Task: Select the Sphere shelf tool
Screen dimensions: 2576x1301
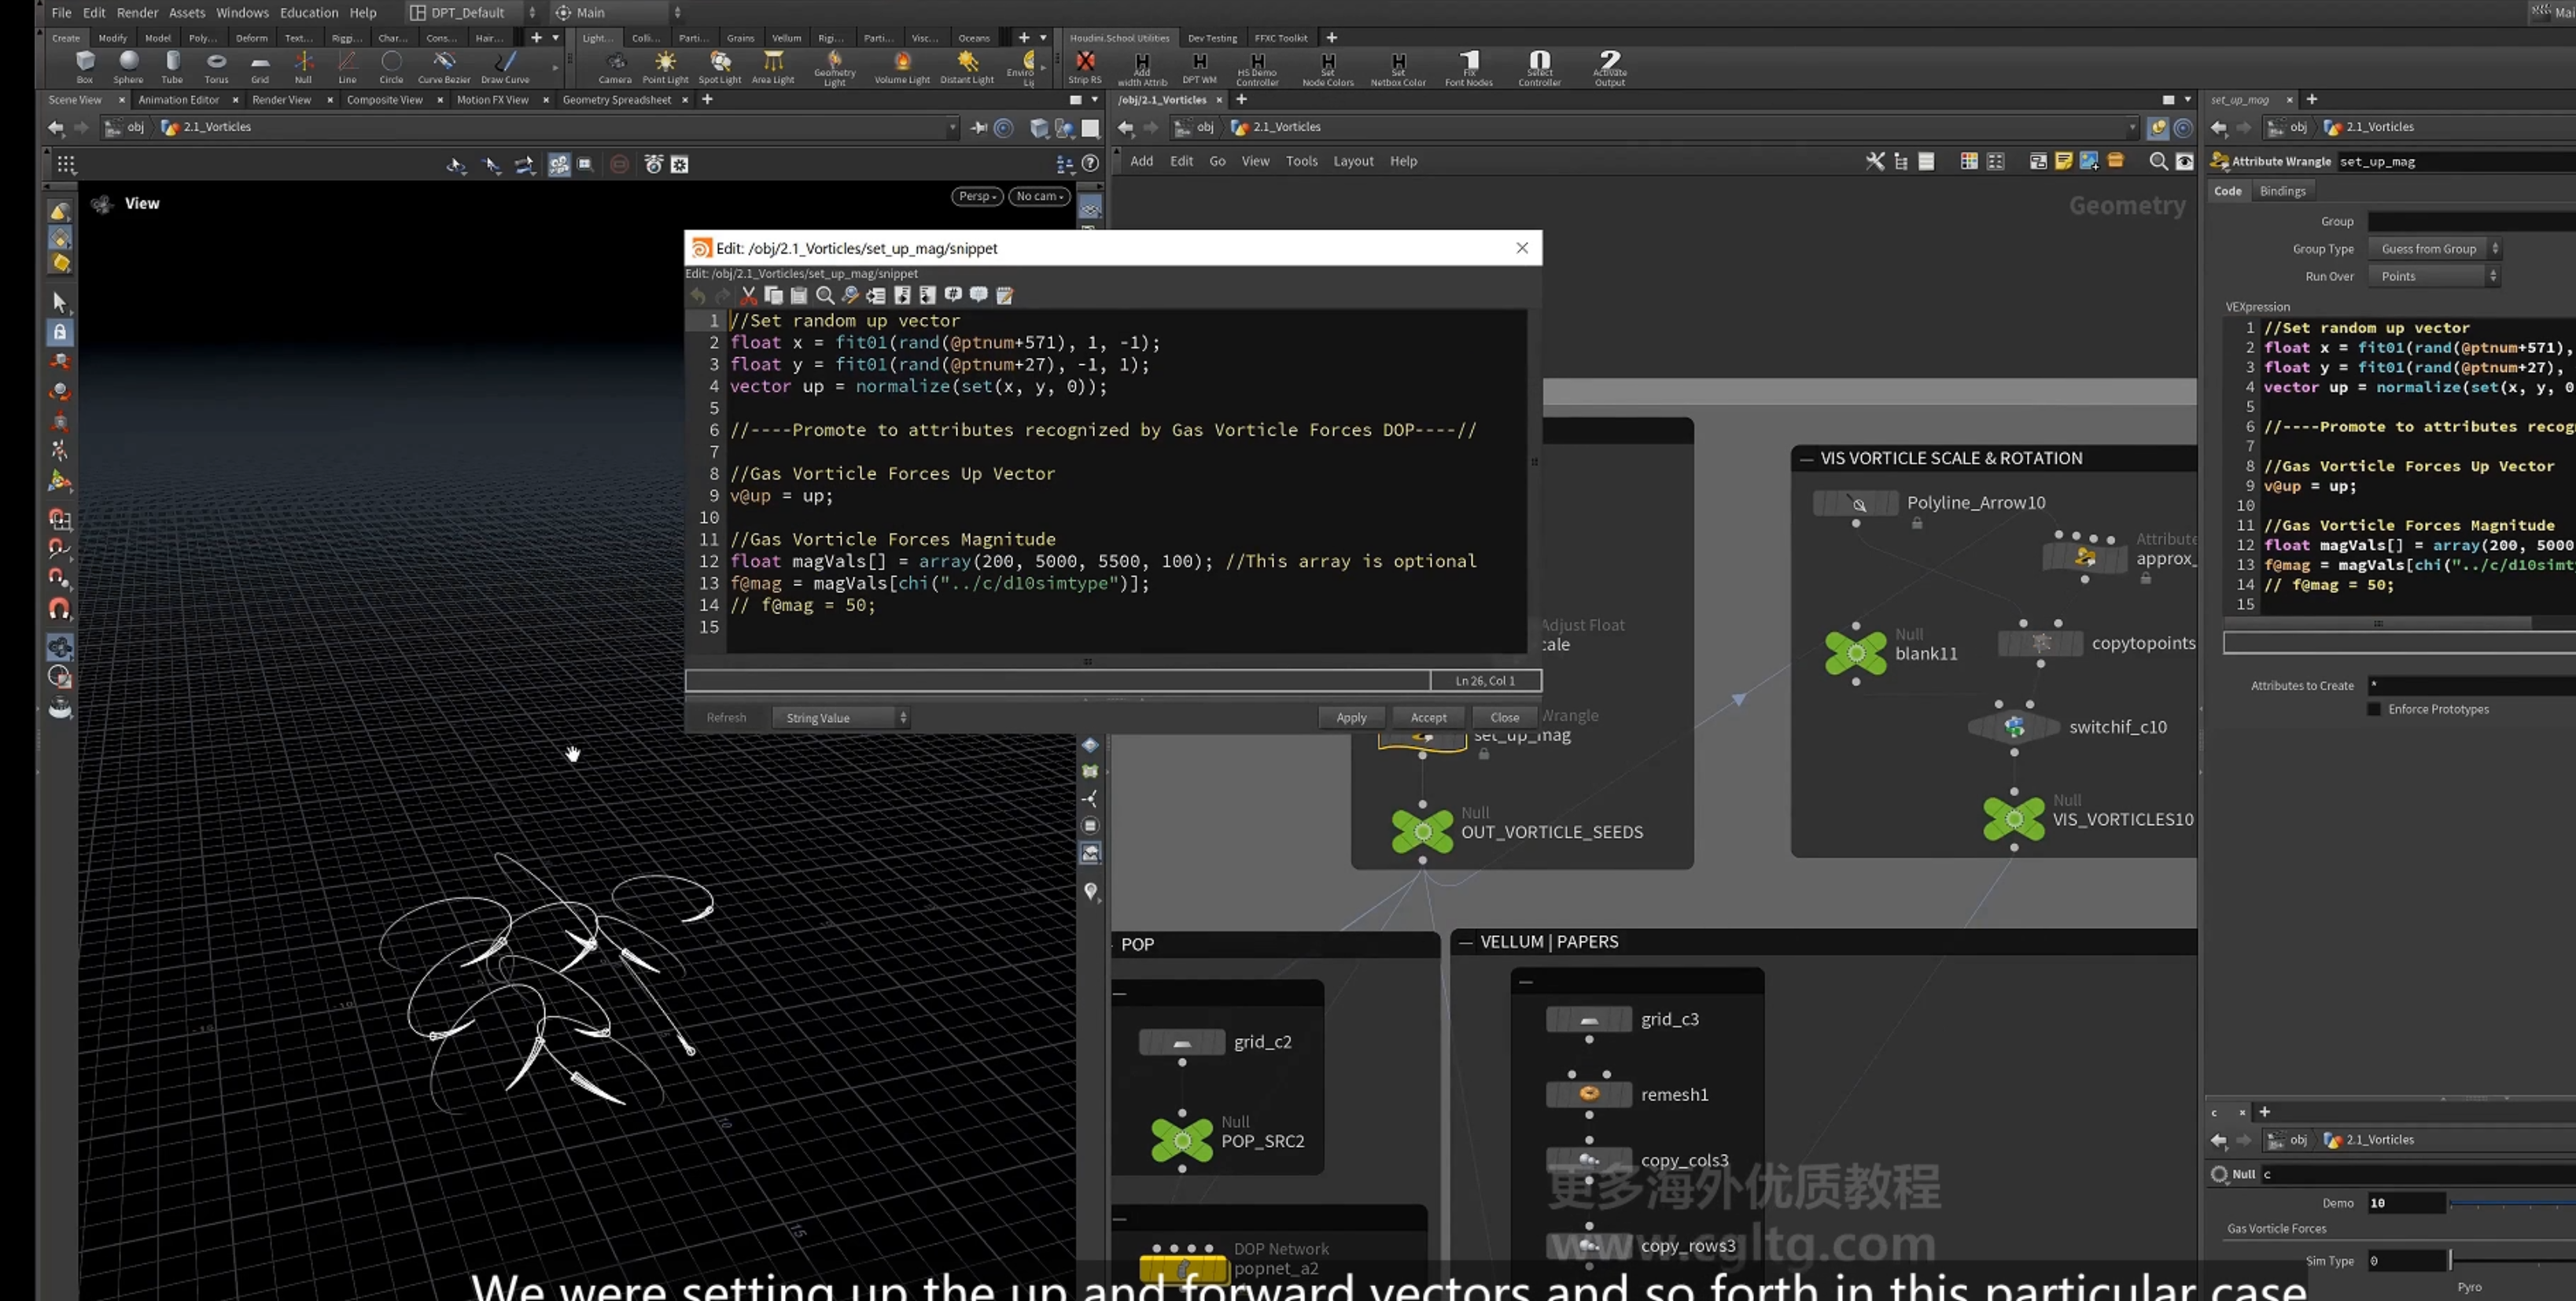Action: [x=128, y=66]
